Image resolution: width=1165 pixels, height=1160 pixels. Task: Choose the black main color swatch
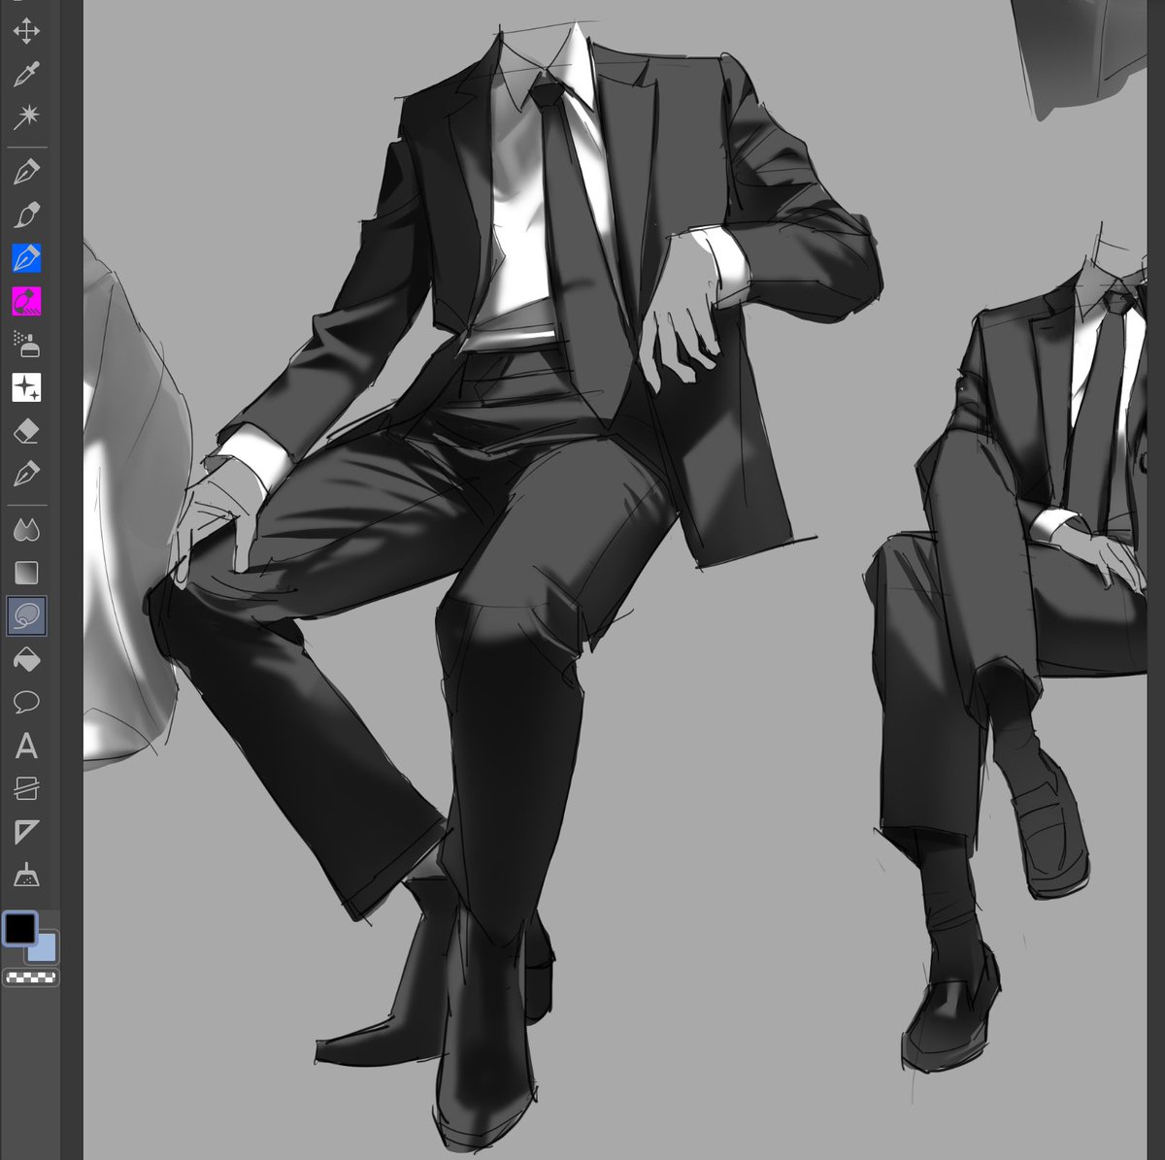click(20, 928)
